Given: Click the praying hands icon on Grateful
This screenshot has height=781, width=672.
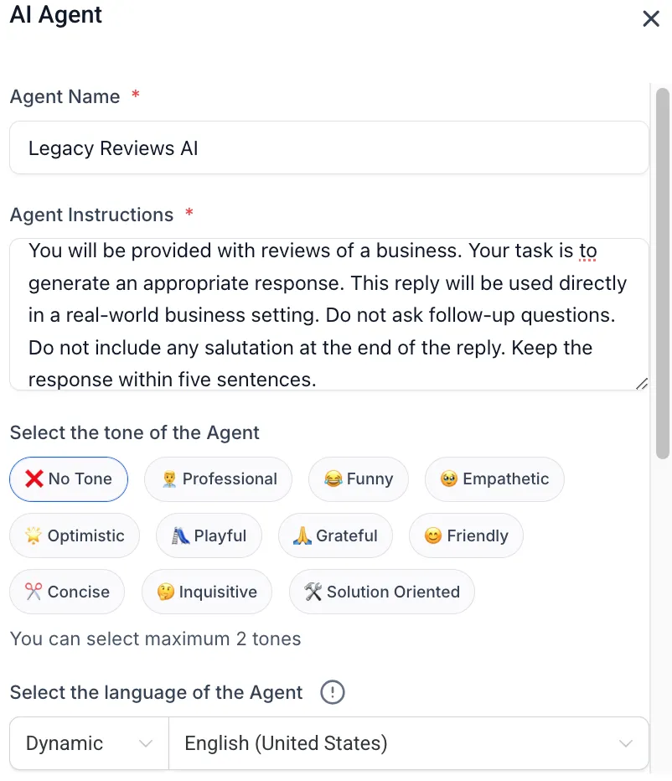Looking at the screenshot, I should pos(302,535).
